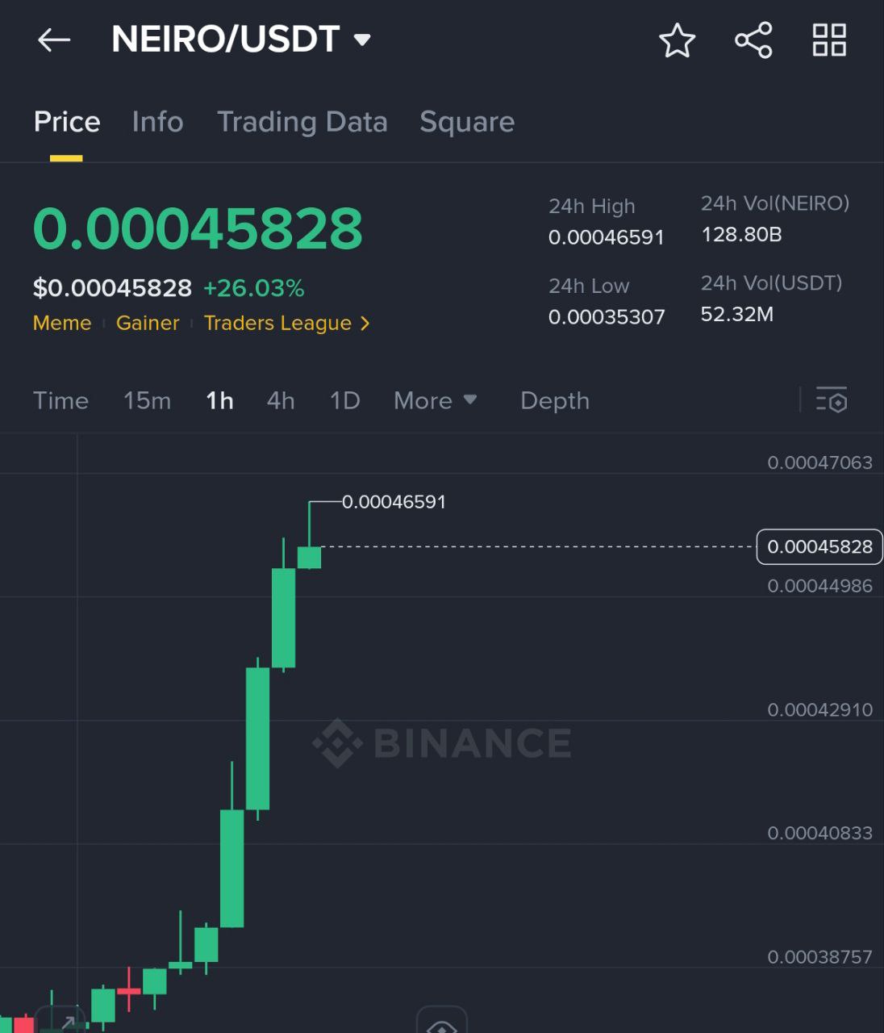Open chart settings icon beside Depth
The width and height of the screenshot is (884, 1033).
831,400
